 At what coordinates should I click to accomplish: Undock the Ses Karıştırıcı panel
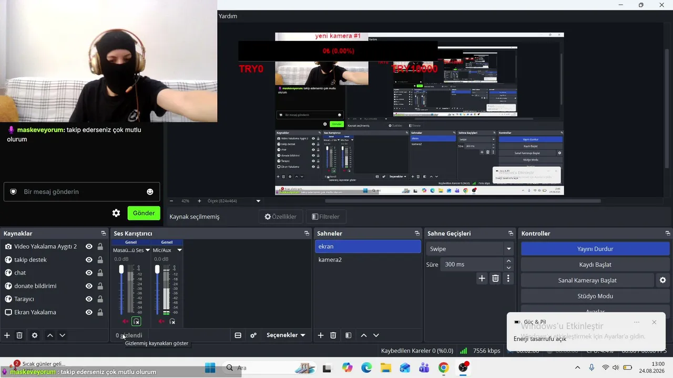307,233
